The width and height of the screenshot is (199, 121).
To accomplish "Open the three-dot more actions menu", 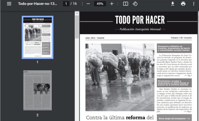I will [x=194, y=4].
